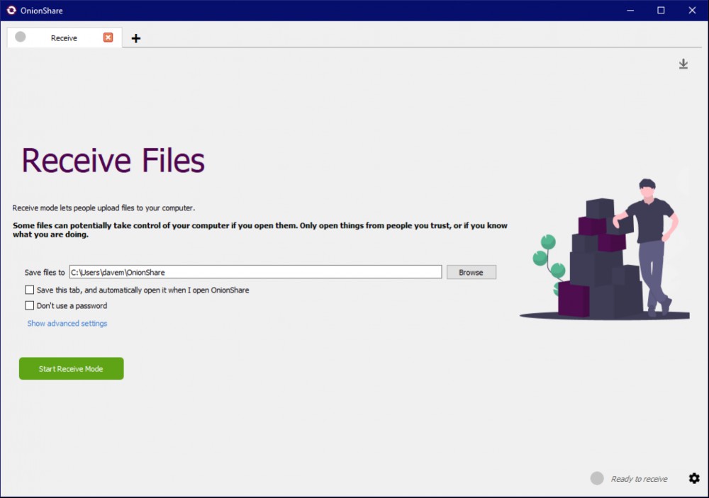Select the Receive tab
This screenshot has height=498, width=709.
(x=65, y=38)
